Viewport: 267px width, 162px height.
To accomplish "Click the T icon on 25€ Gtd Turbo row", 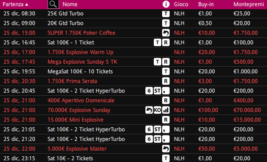I will tap(166, 14).
